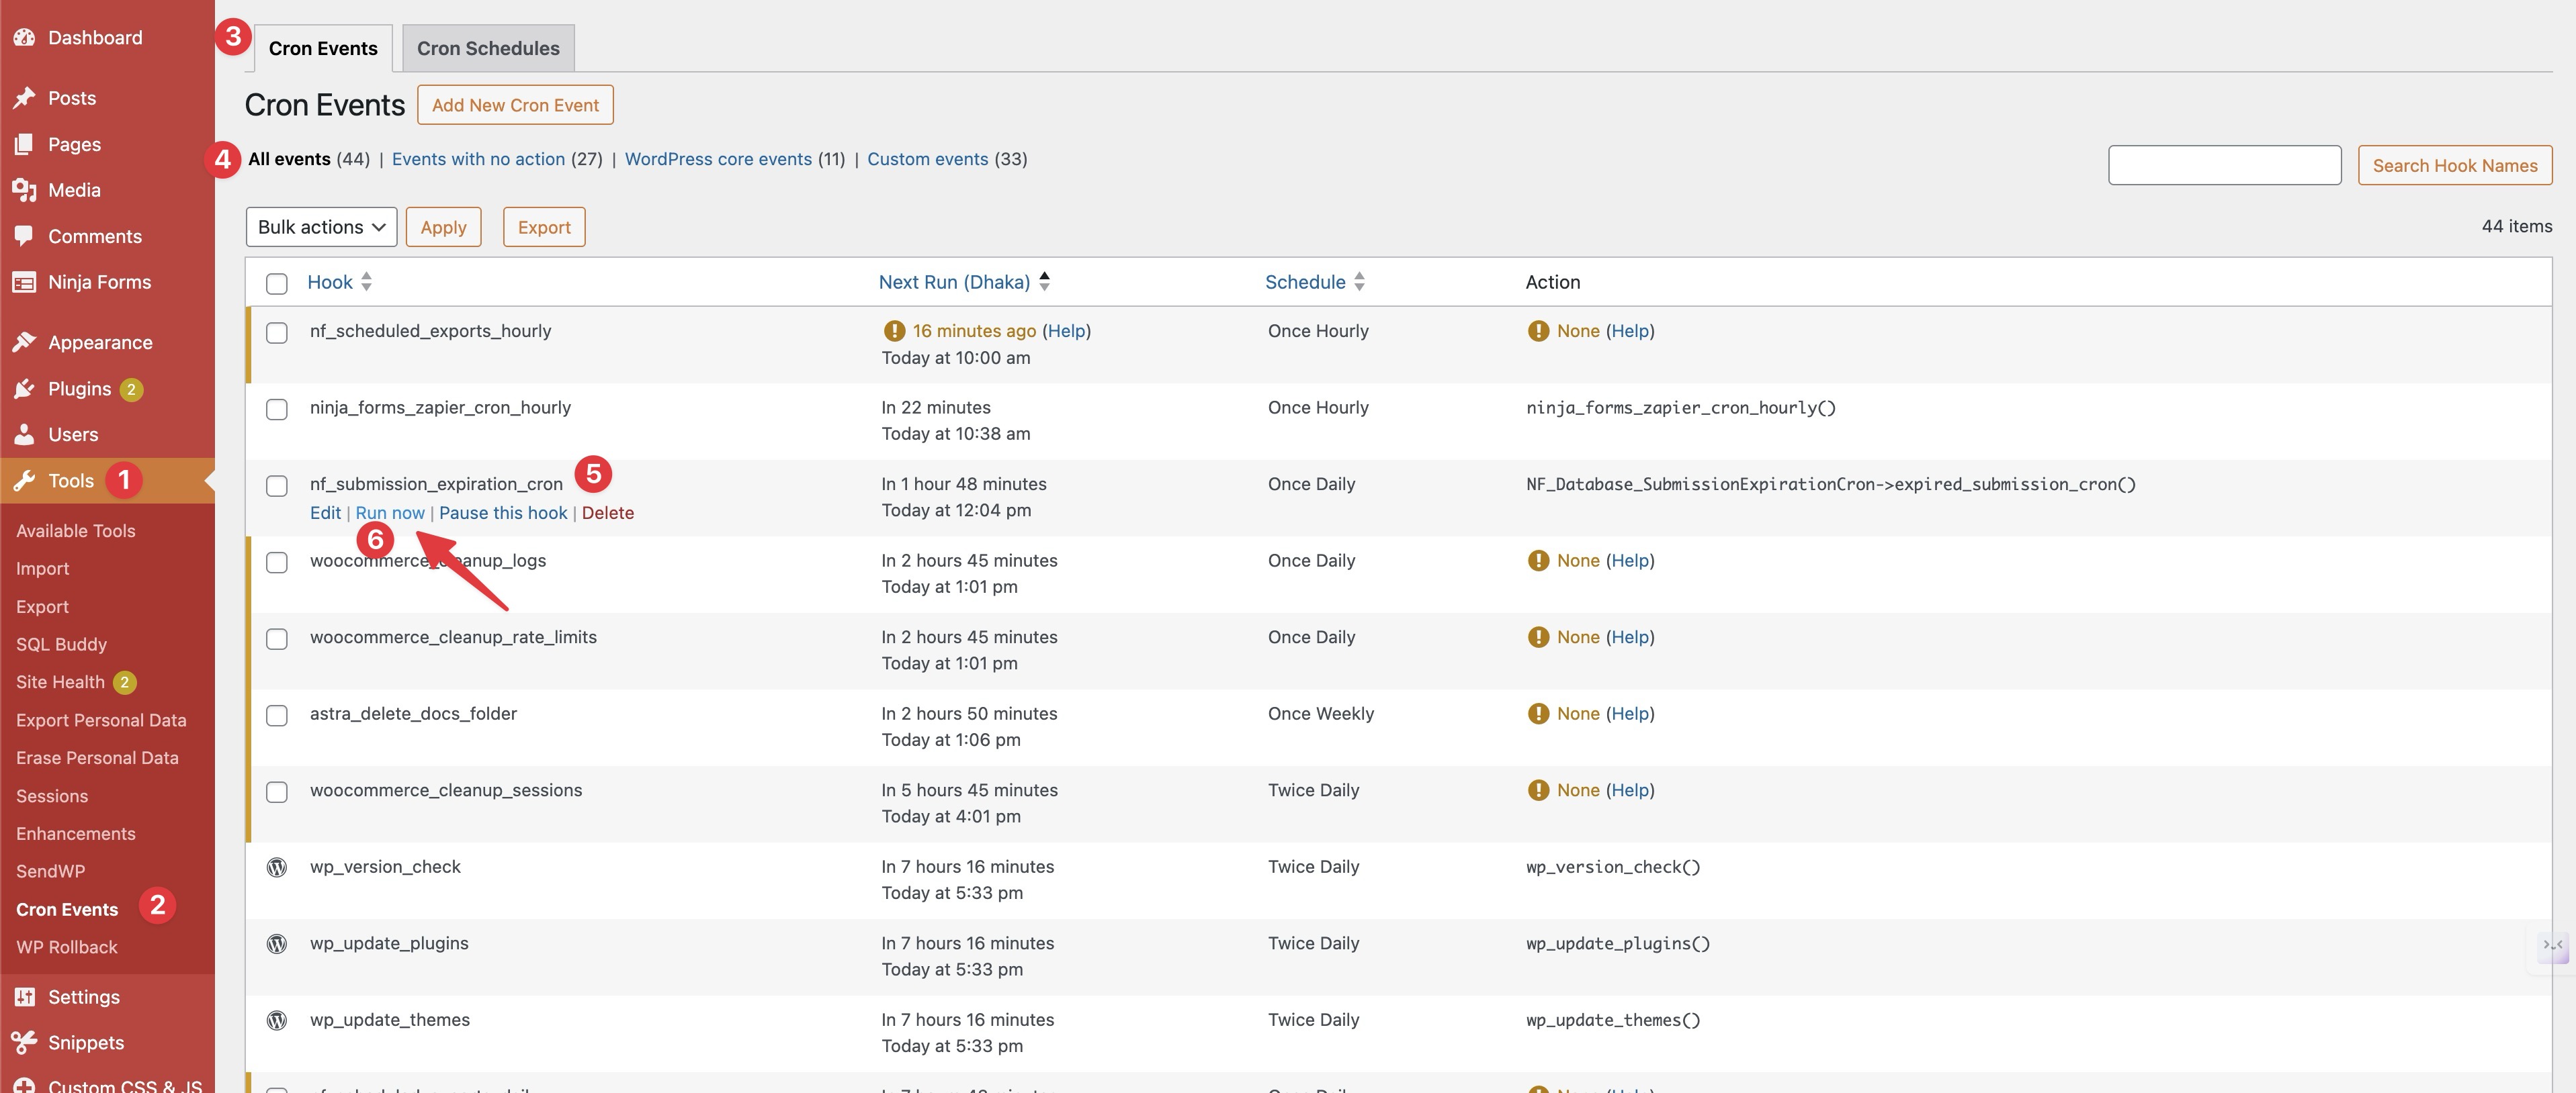Open WP Rollback submenu item
Viewport: 2576px width, 1093px height.
(x=67, y=947)
